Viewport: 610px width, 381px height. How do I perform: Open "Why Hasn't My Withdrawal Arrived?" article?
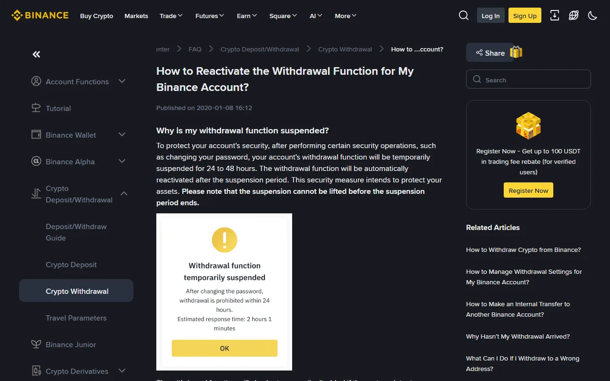click(518, 337)
